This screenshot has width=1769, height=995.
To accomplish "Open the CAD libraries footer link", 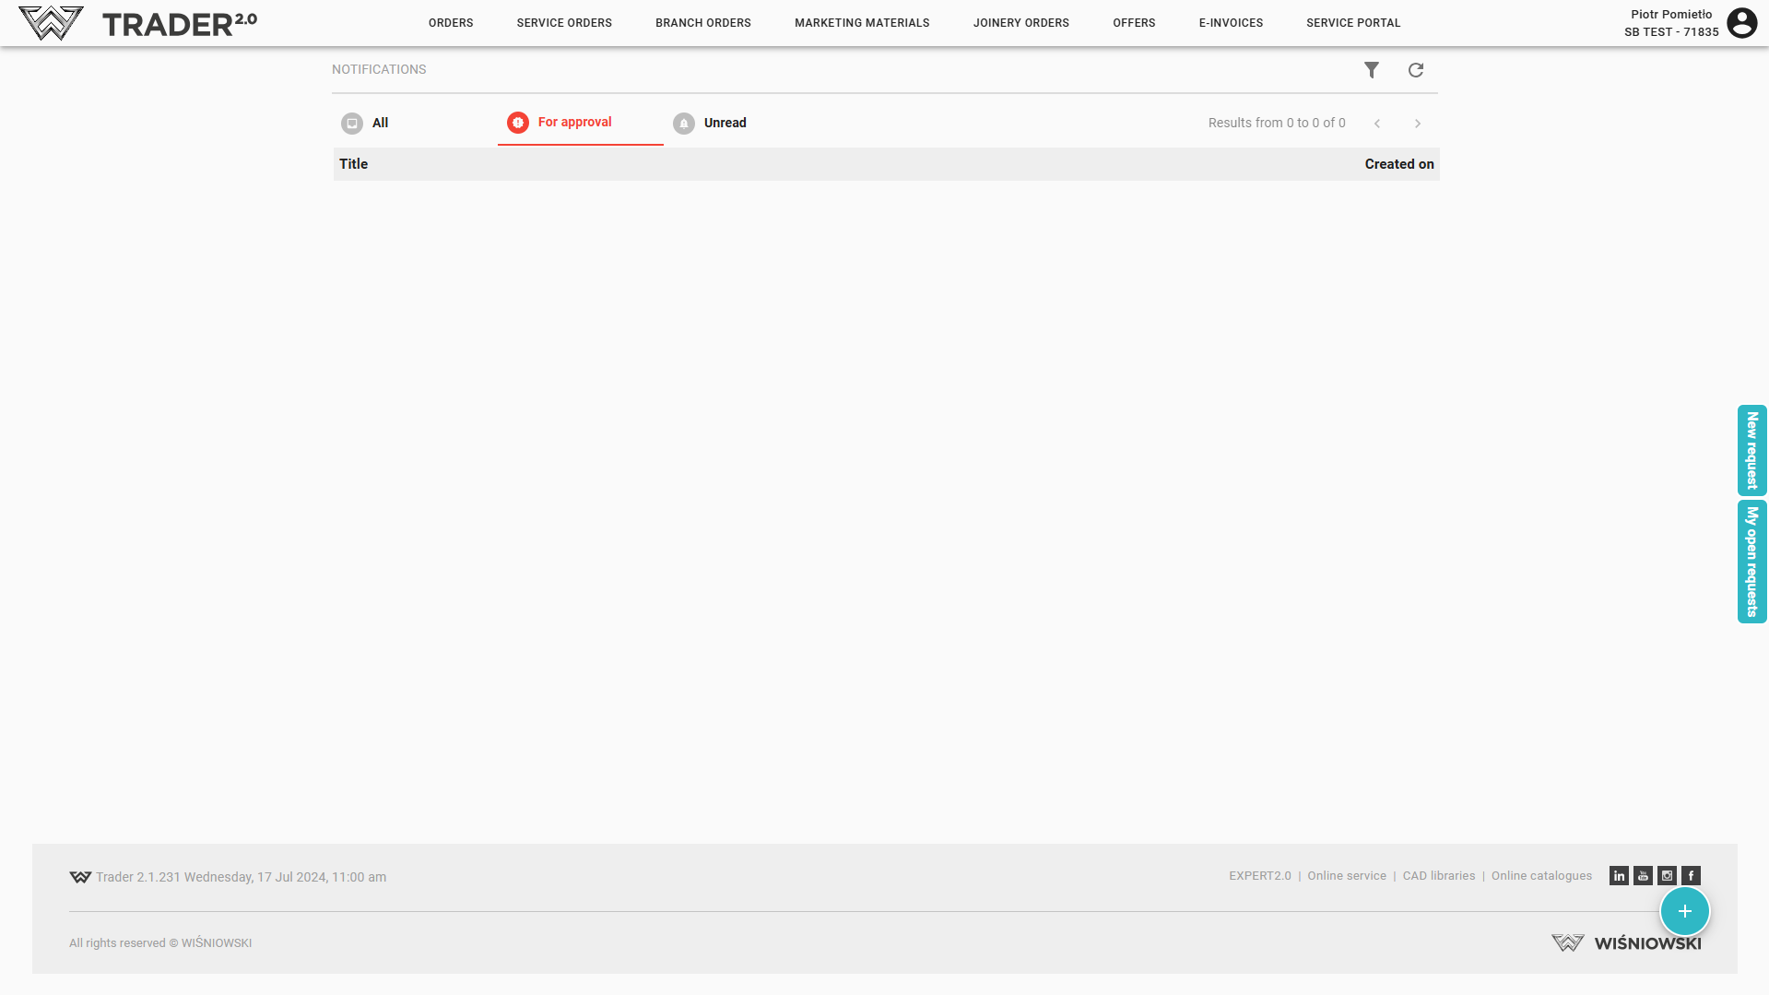I will tap(1438, 876).
